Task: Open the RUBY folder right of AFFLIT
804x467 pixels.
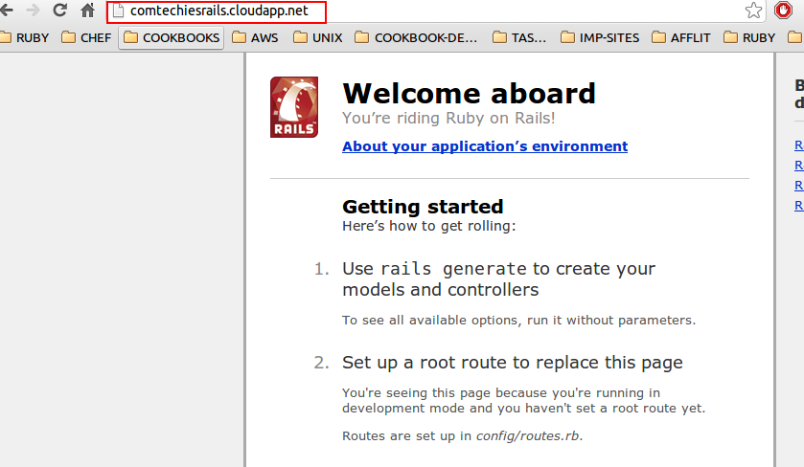Action: [x=749, y=38]
